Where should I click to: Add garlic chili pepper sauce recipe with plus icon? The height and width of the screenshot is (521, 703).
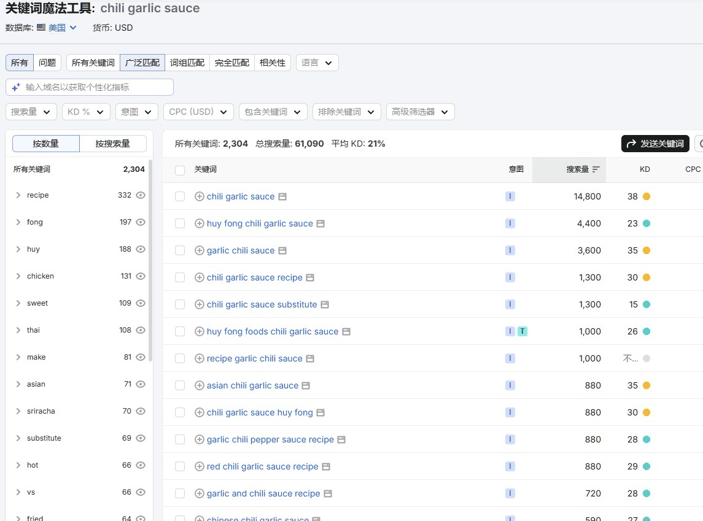tap(200, 439)
